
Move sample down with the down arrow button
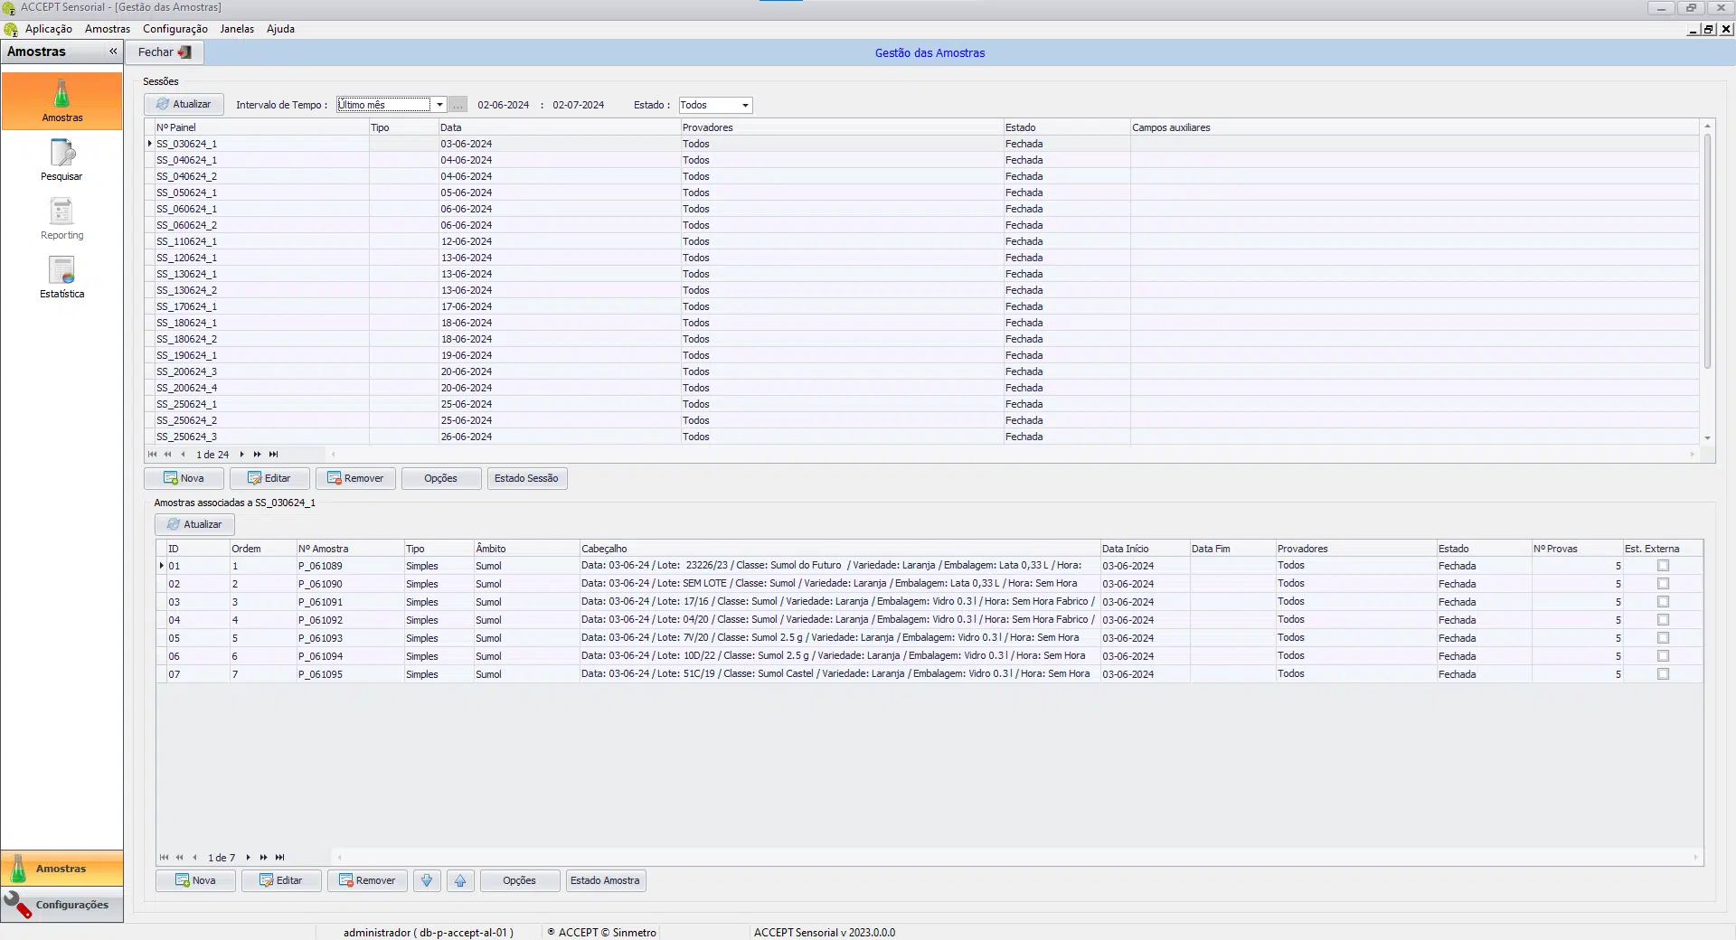(427, 880)
